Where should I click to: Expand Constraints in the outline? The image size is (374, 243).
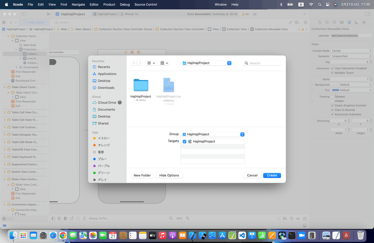(x=17, y=67)
